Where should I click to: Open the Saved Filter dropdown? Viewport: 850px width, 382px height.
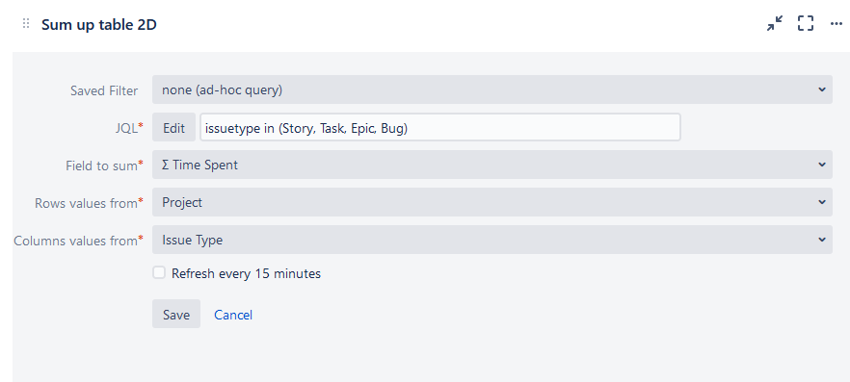[x=492, y=89]
